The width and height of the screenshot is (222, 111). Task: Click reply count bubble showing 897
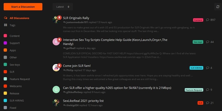pos(211,20)
